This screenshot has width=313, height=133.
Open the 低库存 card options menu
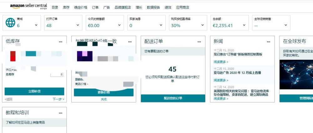61,42
